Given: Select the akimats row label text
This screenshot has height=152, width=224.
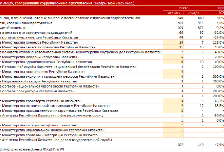Looking at the screenshot, I should [x=36, y=33].
